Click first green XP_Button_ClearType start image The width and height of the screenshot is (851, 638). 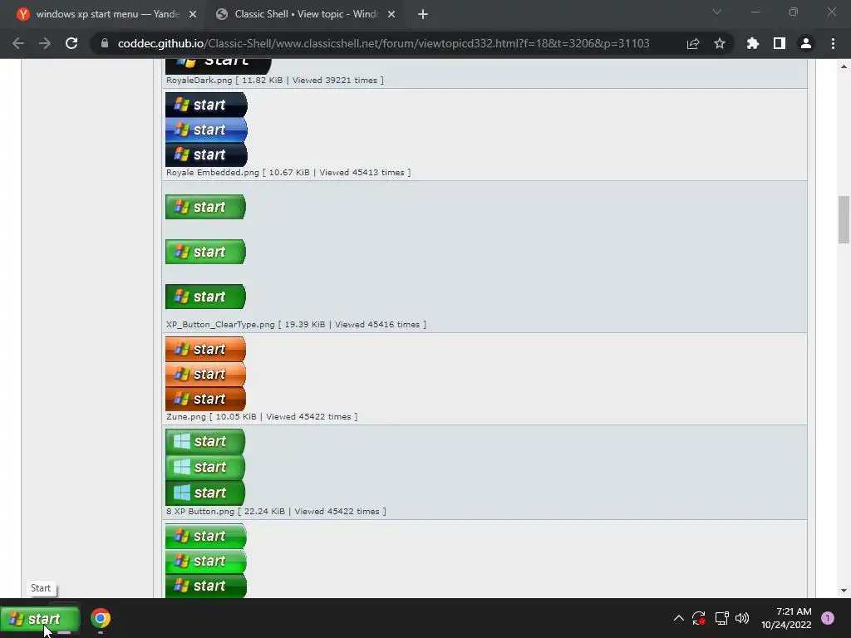click(206, 207)
